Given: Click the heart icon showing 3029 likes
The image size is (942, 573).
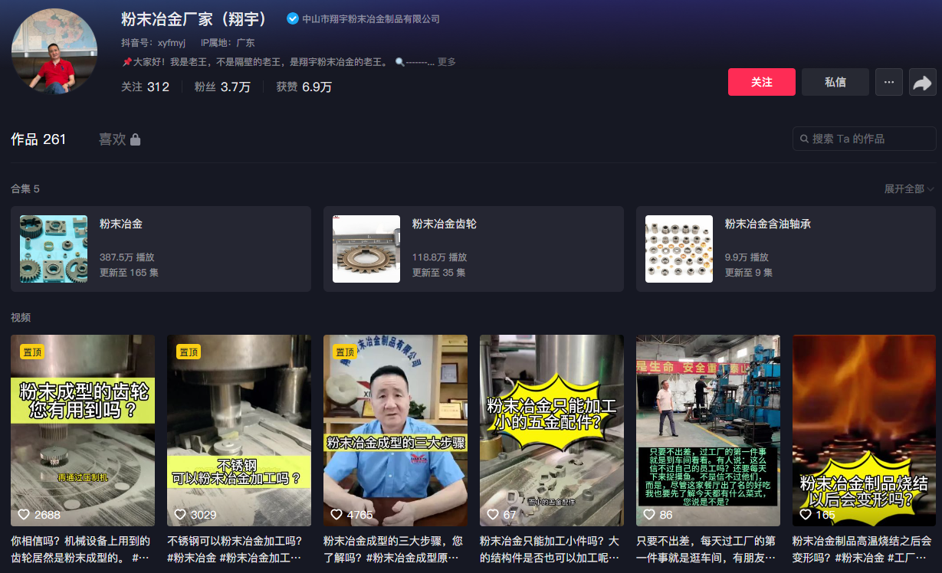Looking at the screenshot, I should pos(180,515).
